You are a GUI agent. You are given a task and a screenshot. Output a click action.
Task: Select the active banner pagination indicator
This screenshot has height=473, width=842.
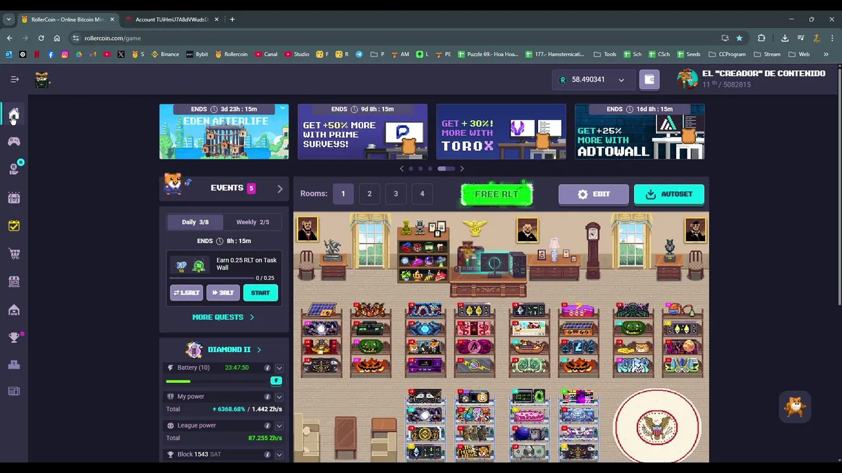[x=446, y=169]
